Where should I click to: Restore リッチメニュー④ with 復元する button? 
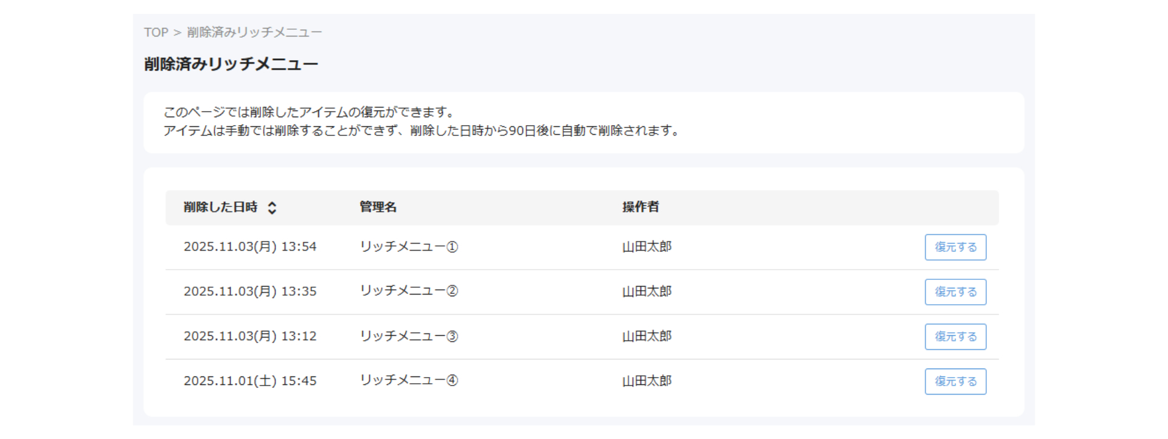pos(955,381)
